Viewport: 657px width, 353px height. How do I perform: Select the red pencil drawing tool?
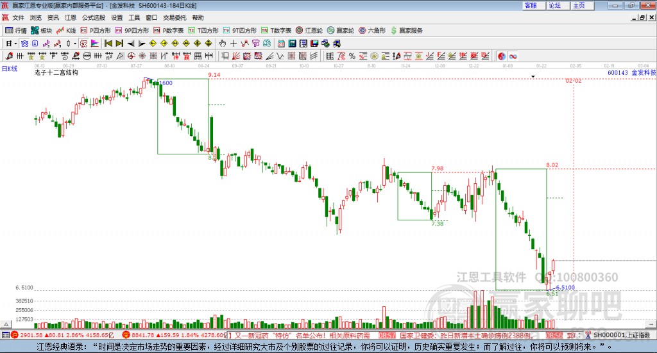pyautogui.click(x=9, y=56)
